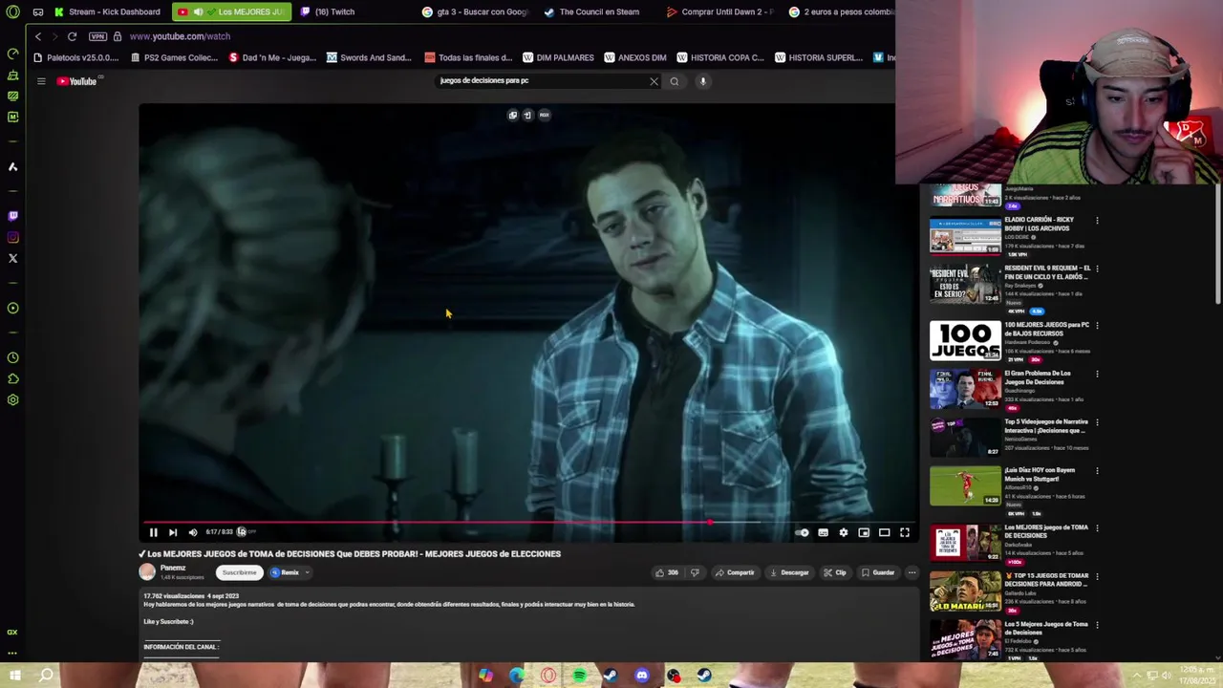Toggle the VPN badge in address bar
This screenshot has width=1223, height=688.
[97, 36]
